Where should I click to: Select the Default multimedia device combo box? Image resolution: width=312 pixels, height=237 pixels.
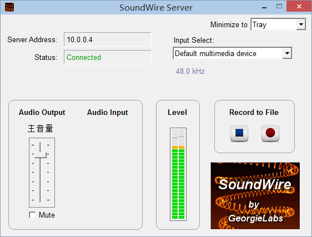click(x=233, y=53)
